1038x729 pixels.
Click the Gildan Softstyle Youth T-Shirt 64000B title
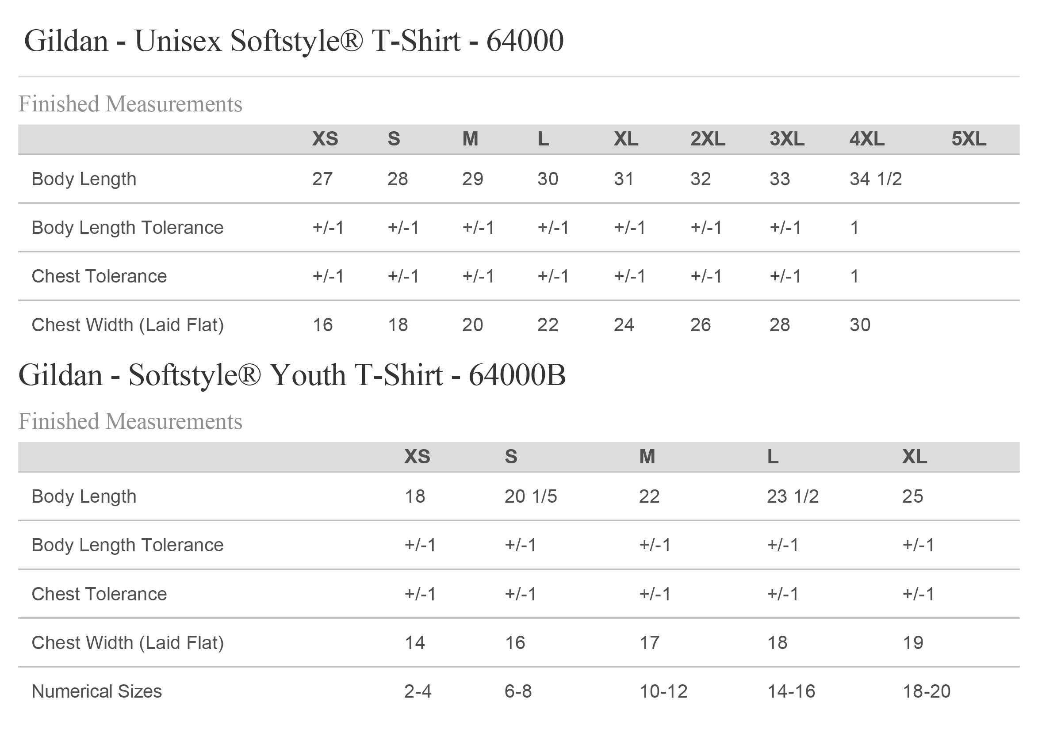tap(292, 376)
